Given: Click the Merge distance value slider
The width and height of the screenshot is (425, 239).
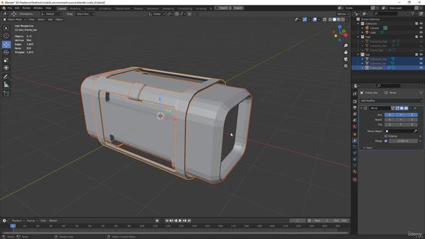Looking at the screenshot, I should (403, 141).
